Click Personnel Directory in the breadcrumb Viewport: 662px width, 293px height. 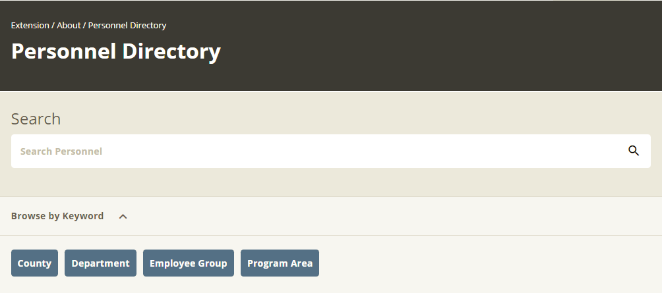tap(127, 25)
